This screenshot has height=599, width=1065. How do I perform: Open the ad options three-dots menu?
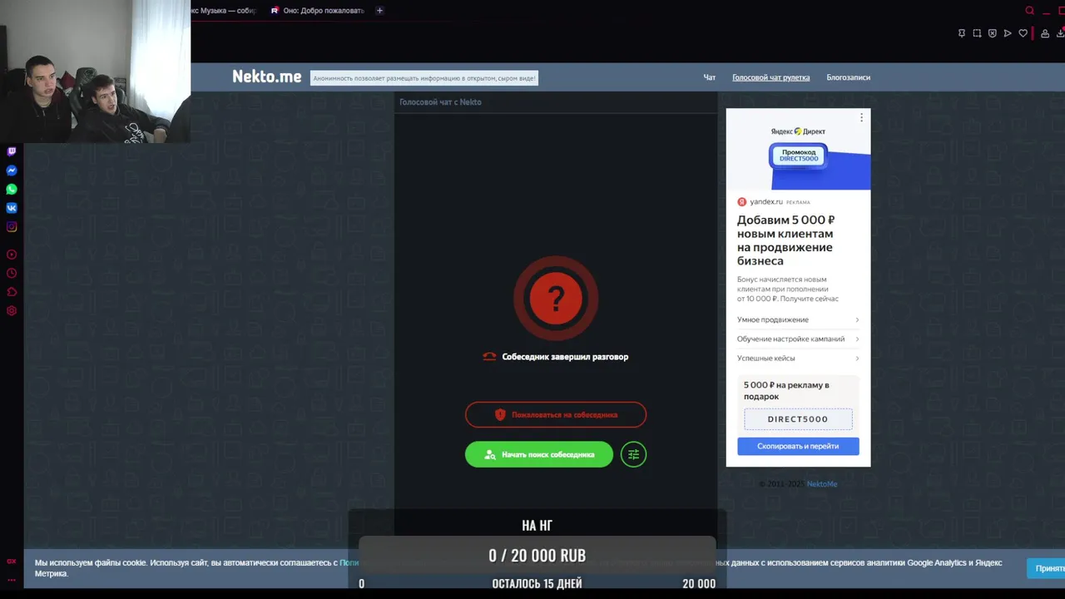click(861, 118)
